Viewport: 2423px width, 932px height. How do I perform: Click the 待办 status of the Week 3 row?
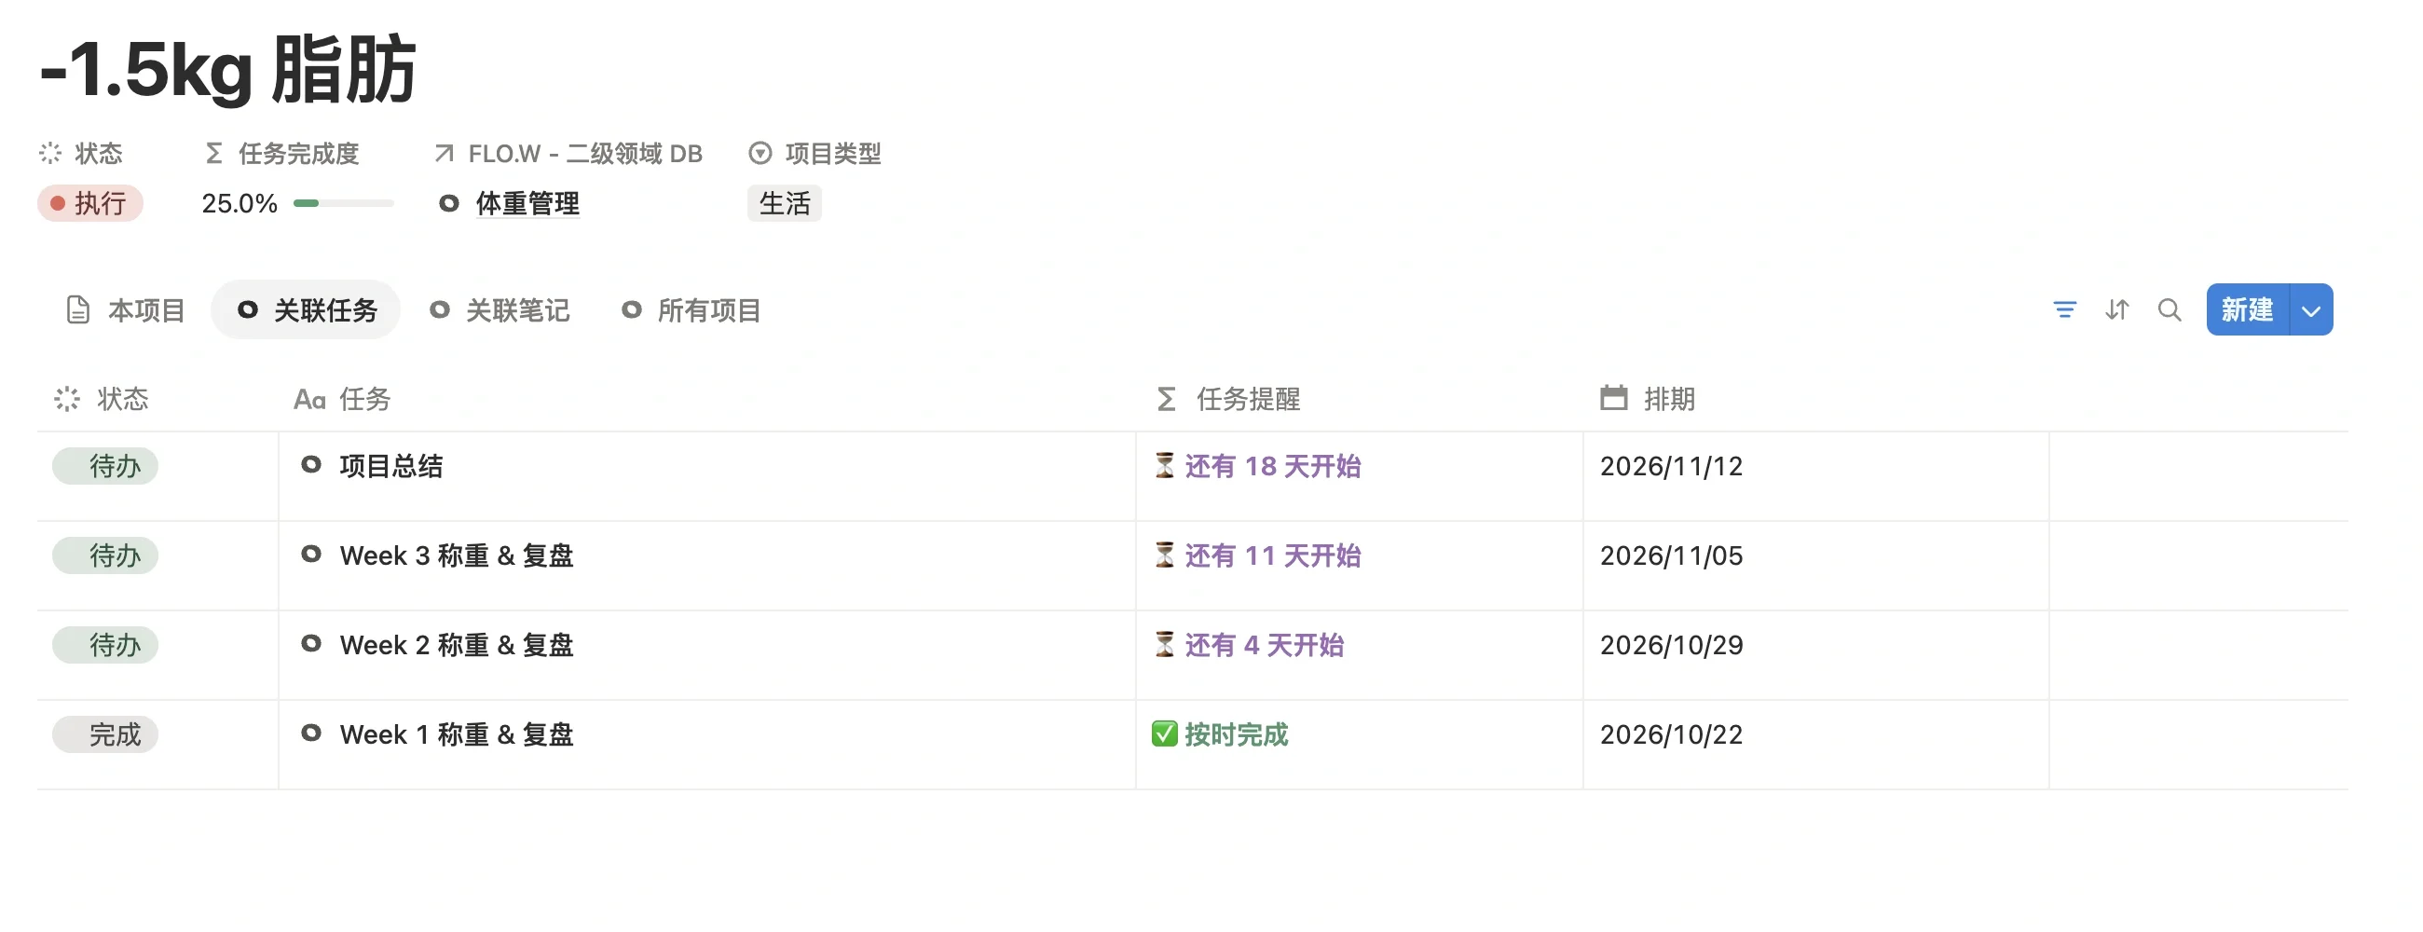(x=105, y=555)
